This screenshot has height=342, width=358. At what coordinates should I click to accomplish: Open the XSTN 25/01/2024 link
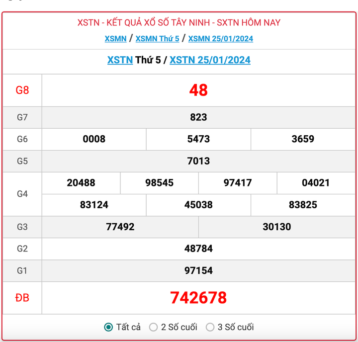pyautogui.click(x=210, y=60)
